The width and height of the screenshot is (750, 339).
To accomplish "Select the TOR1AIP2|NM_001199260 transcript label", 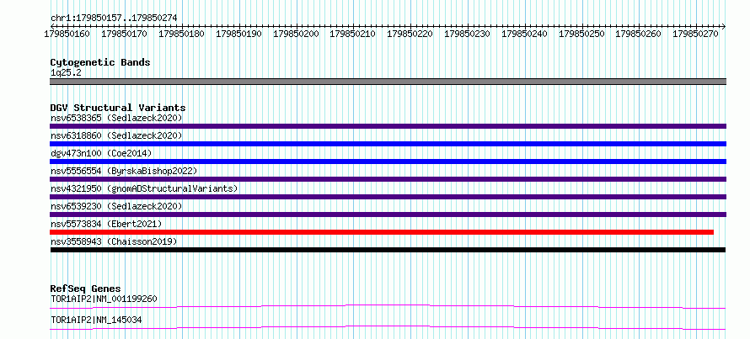I will point(104,299).
